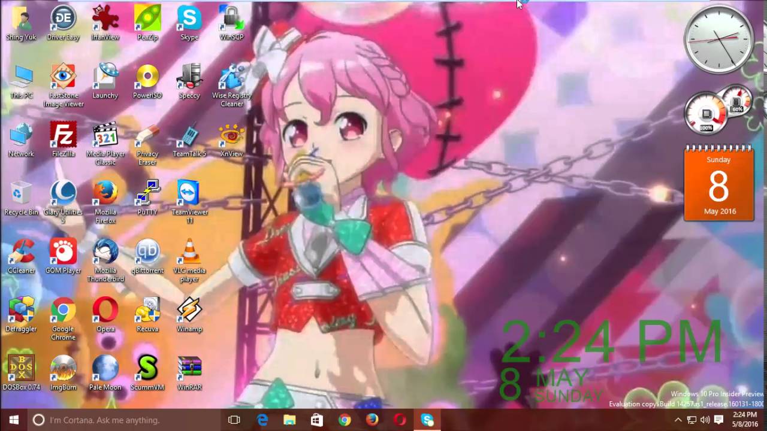Click Firefox on the taskbar

372,420
